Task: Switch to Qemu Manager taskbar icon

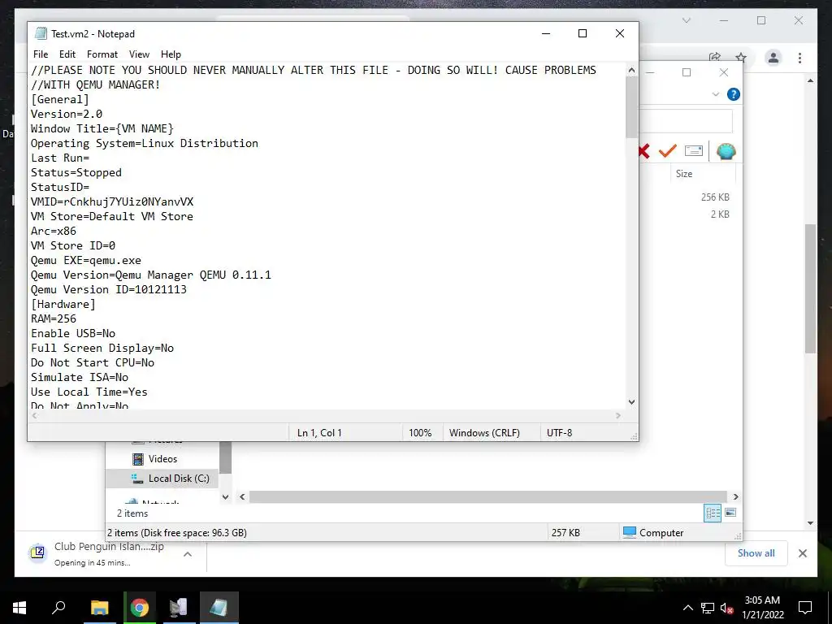Action: [179, 608]
